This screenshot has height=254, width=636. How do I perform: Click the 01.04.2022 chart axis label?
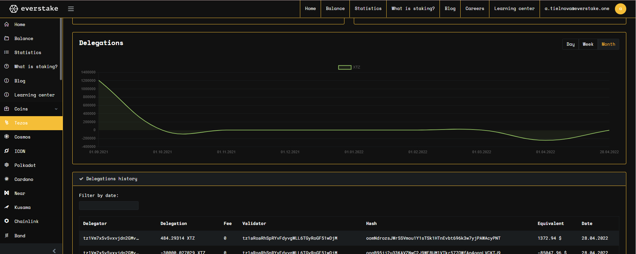coord(545,152)
